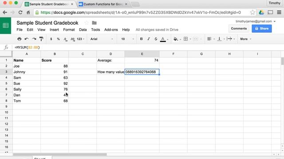Image resolution: width=284 pixels, height=159 pixels.
Task: Select row 5 header
Action: coord(6,83)
